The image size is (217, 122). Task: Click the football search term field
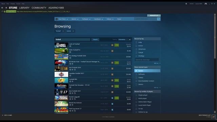pos(73,40)
